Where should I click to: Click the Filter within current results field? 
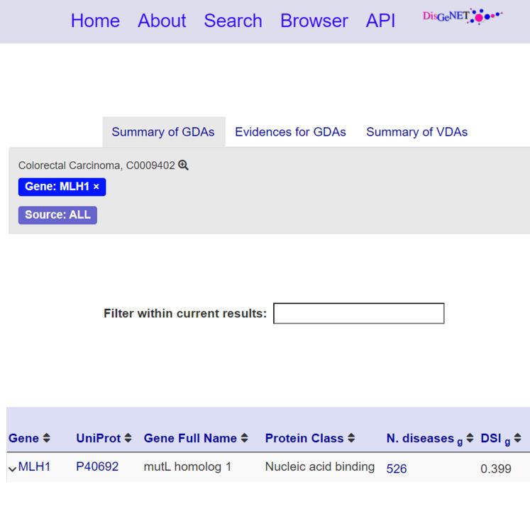coord(358,313)
